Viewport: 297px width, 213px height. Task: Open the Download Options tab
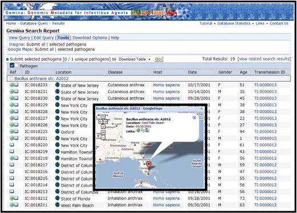(90, 38)
